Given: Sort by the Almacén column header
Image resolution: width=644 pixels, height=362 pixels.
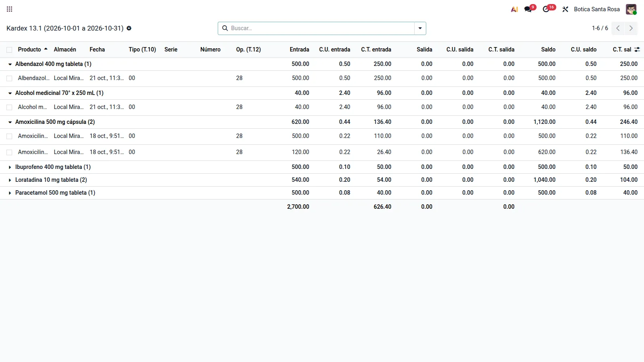Looking at the screenshot, I should point(65,49).
